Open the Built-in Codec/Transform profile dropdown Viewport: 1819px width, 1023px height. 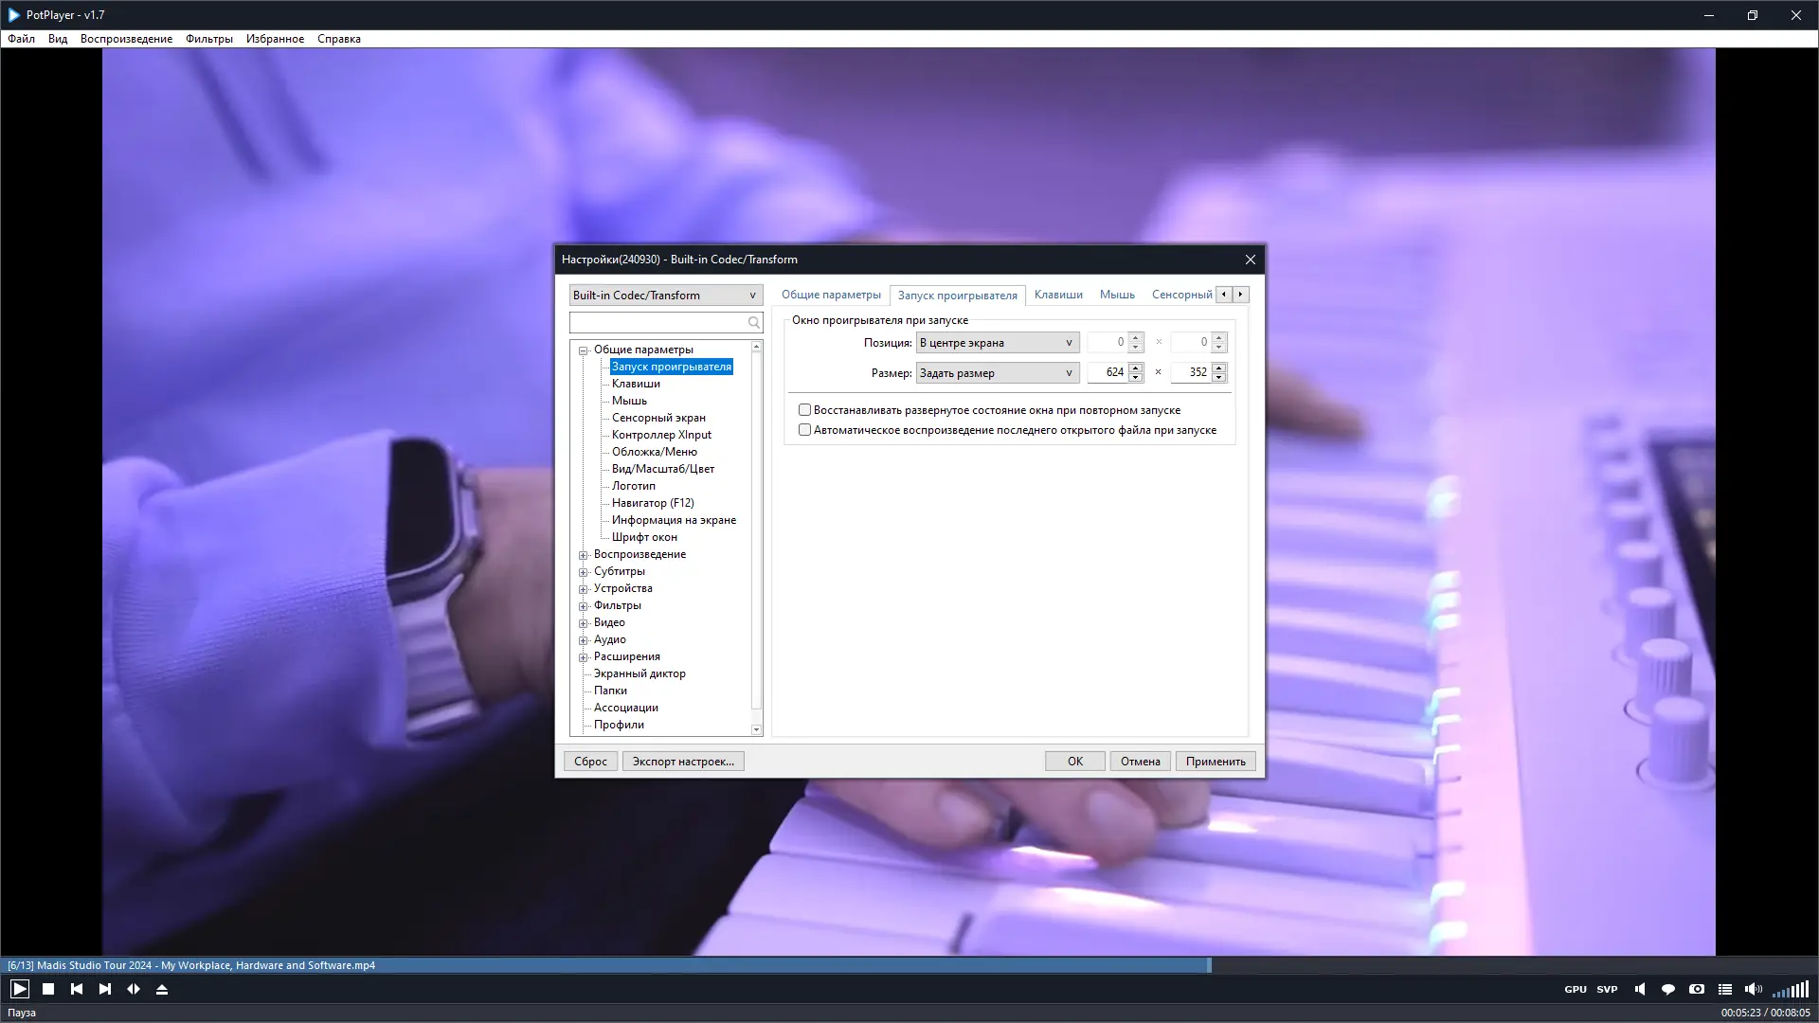pyautogui.click(x=665, y=296)
